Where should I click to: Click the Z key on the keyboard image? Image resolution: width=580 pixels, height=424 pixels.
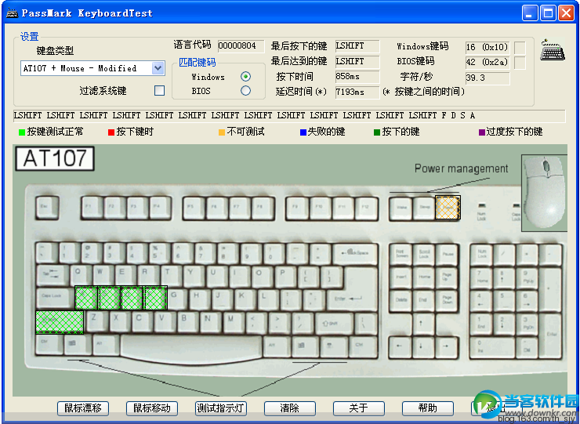tap(96, 321)
